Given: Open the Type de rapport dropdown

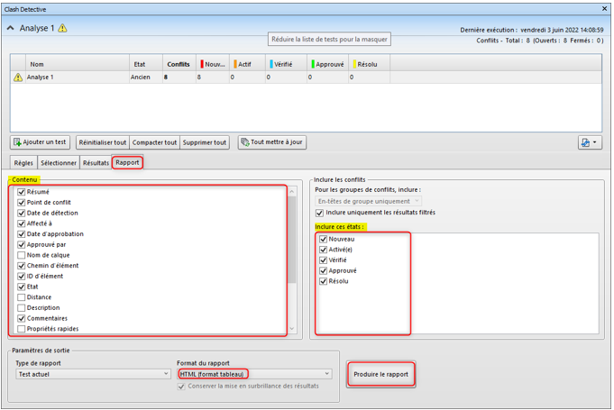Looking at the screenshot, I should (91, 374).
